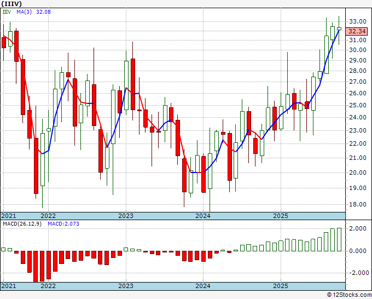Screen dimensions: 372x299
Task: Click the MACD(26,12,9) indicator label
Action: [22, 224]
